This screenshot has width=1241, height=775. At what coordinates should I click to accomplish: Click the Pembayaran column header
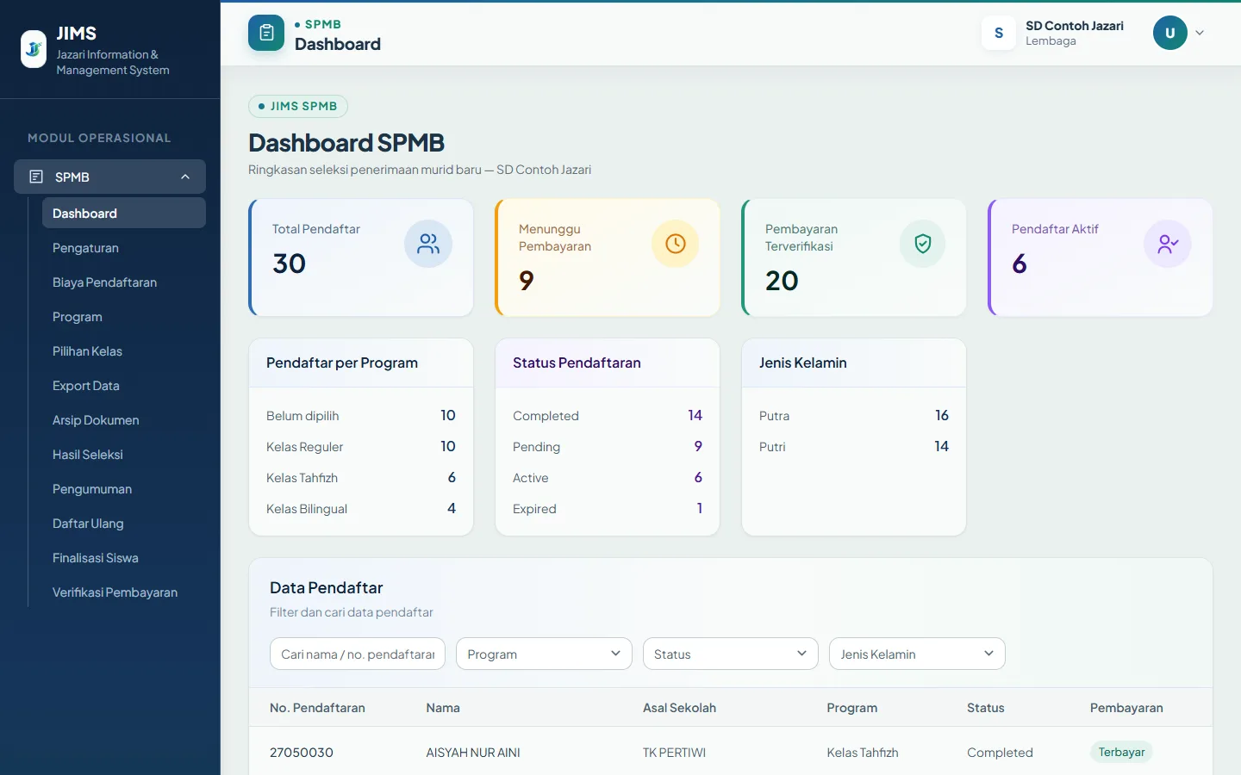click(x=1126, y=708)
